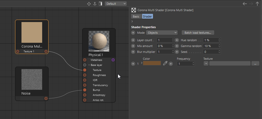262x119 pixels.
Task: Open the brown layer 1 color swatch
Action: point(152,63)
